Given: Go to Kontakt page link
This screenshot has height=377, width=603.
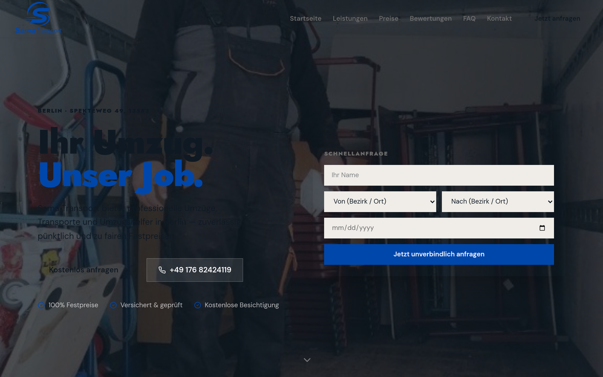Looking at the screenshot, I should pos(499,18).
